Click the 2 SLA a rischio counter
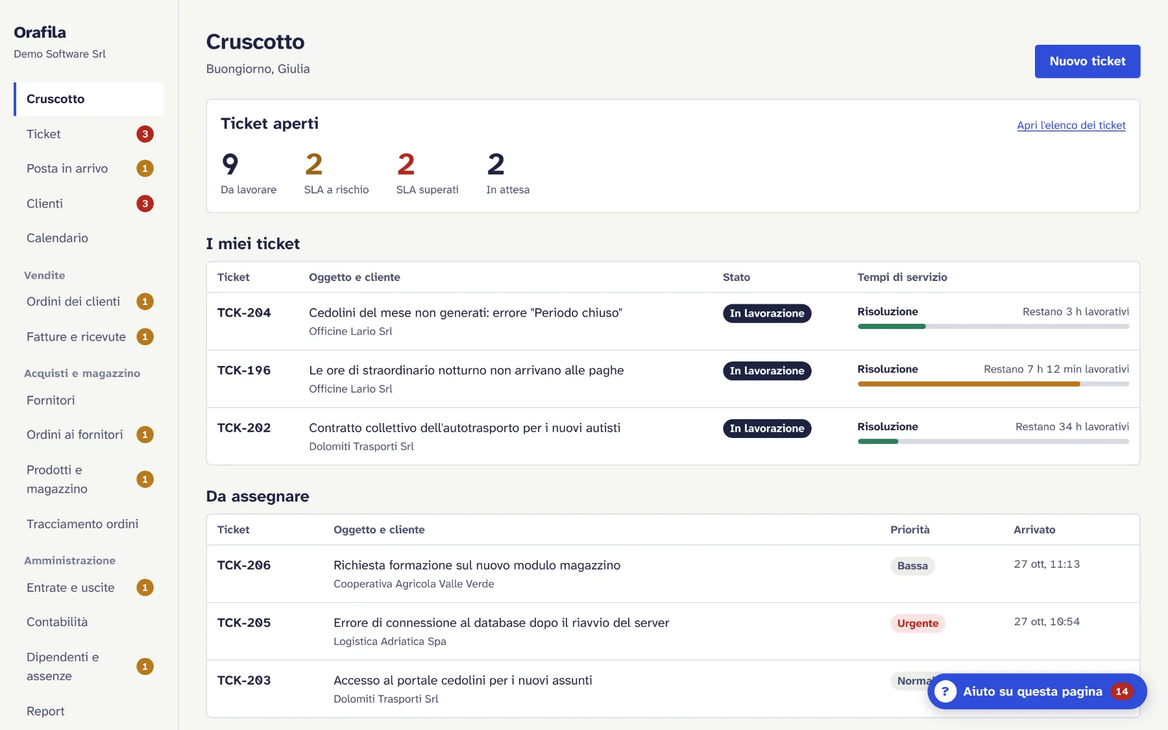Viewport: 1168px width, 730px height. [x=336, y=173]
